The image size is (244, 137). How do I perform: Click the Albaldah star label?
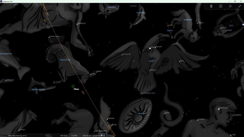click(111, 118)
